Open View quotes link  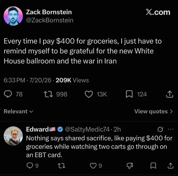pyautogui.click(x=154, y=111)
